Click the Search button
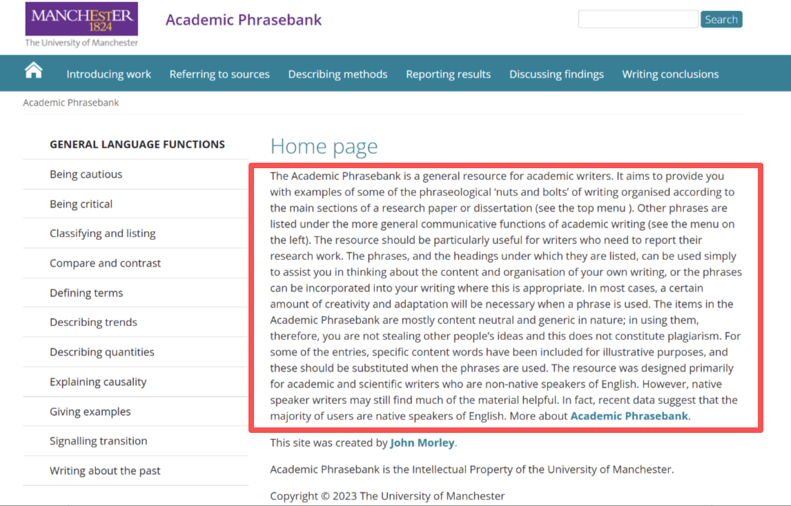This screenshot has height=506, width=791. tap(721, 19)
